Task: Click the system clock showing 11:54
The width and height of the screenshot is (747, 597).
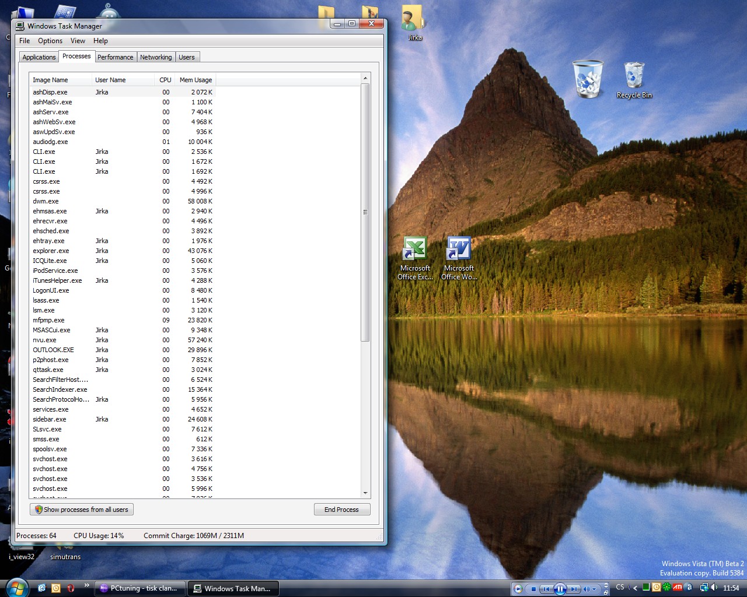Action: [x=731, y=588]
